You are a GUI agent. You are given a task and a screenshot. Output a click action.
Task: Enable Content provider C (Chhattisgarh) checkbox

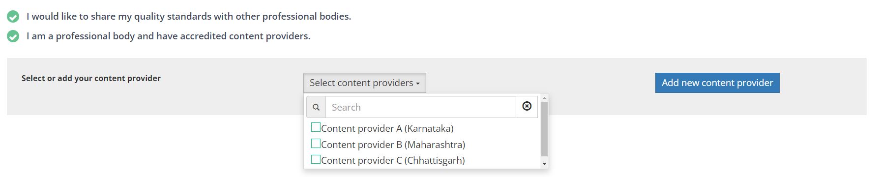[316, 159]
